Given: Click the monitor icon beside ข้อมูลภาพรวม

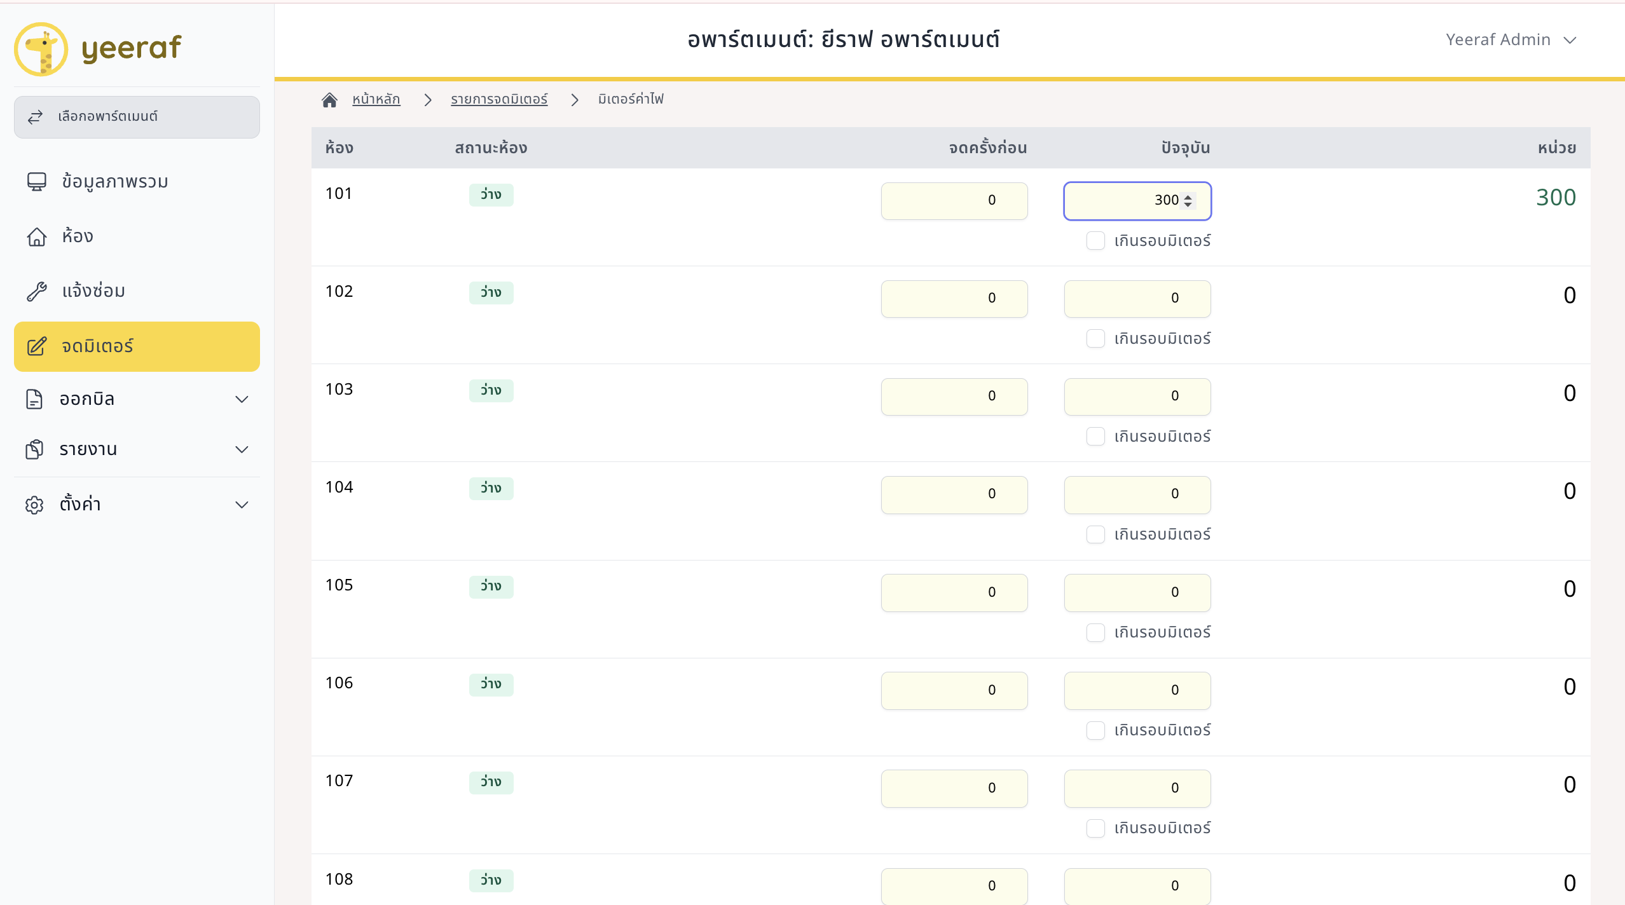Looking at the screenshot, I should pos(37,182).
